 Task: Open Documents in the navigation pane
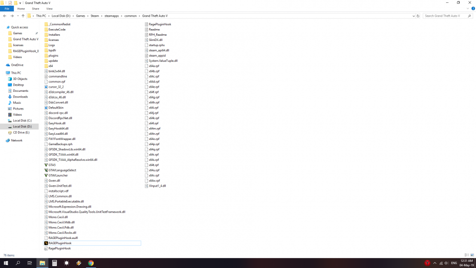20,91
